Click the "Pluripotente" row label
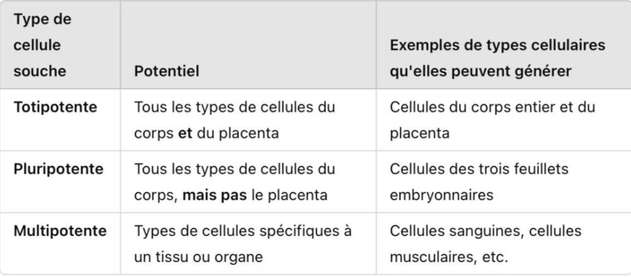The image size is (631, 277). (x=59, y=168)
